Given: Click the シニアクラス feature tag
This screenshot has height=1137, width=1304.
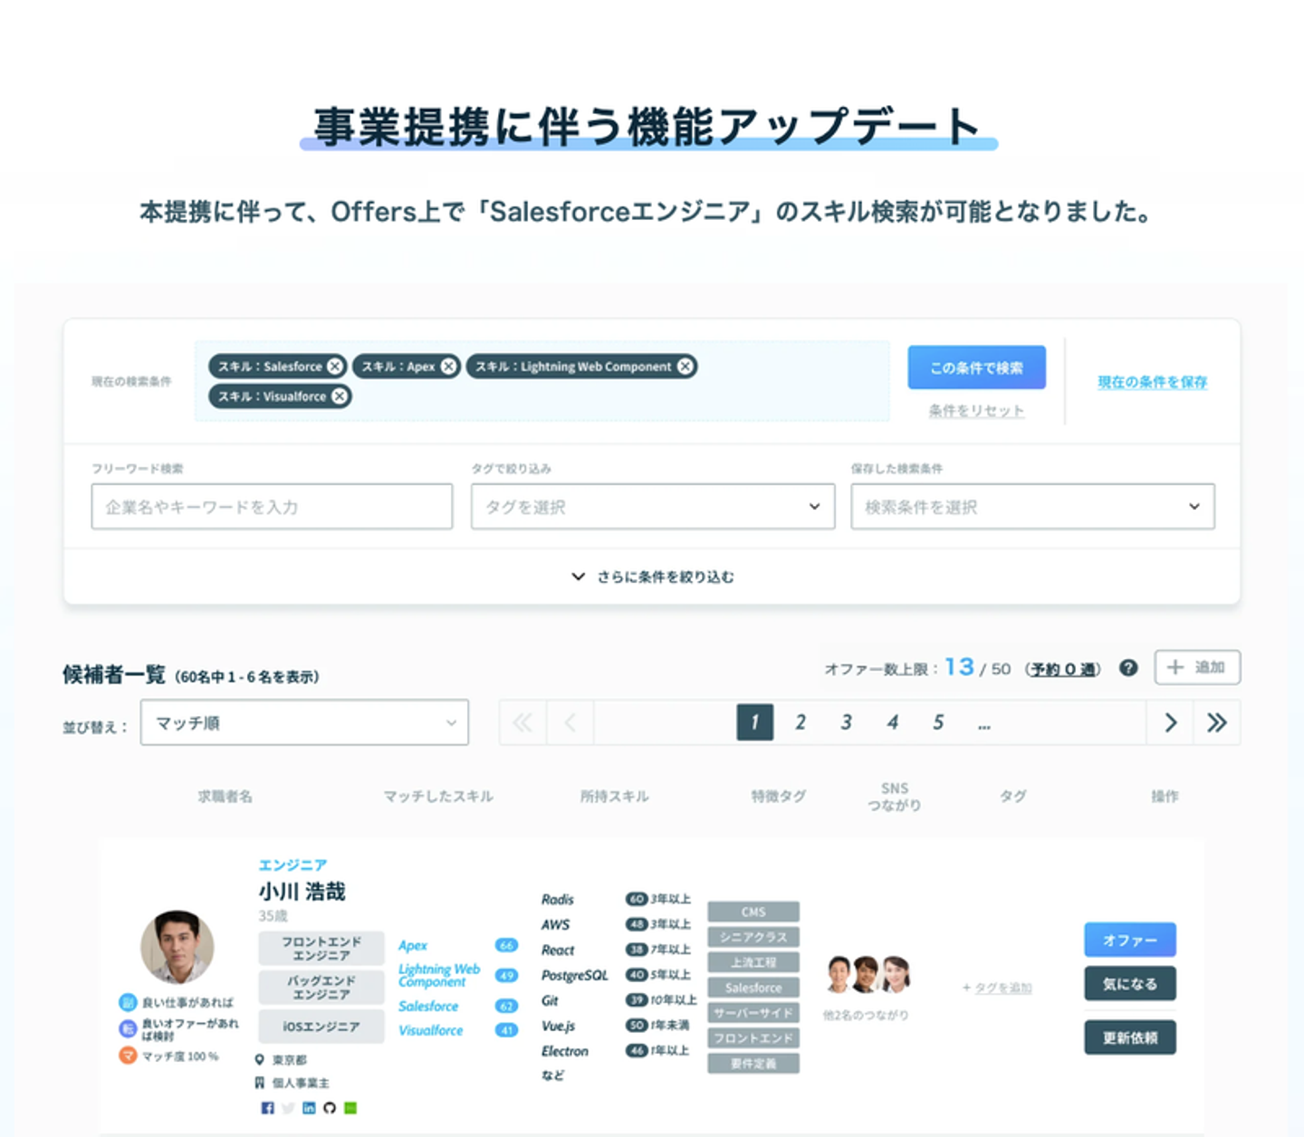Looking at the screenshot, I should click(753, 937).
